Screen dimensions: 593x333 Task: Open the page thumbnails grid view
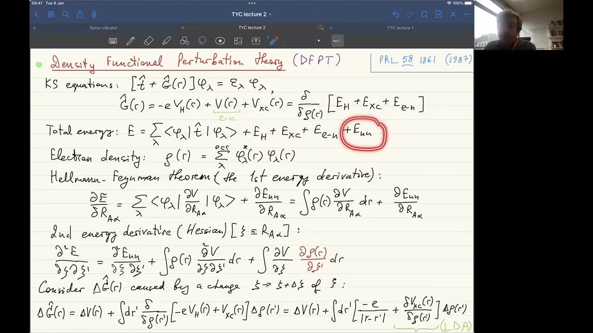tap(51, 14)
